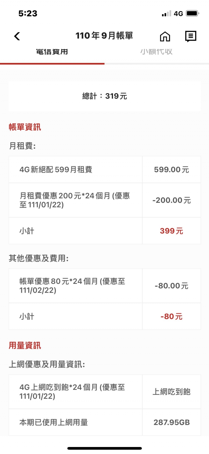209x454 pixels.
Task: Open the message chat icon
Action: tap(191, 36)
